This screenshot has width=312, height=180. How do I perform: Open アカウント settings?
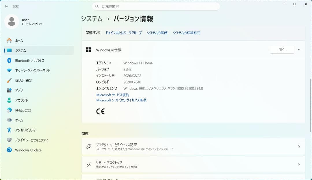coord(39,100)
